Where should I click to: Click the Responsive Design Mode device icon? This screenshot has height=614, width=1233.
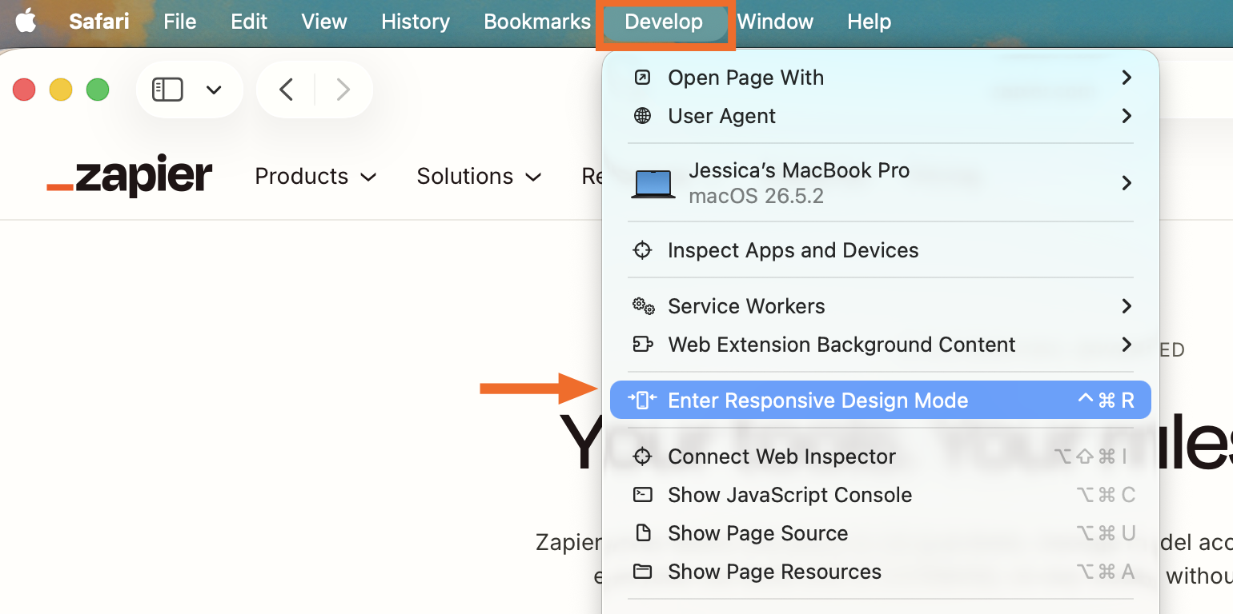[x=642, y=400]
